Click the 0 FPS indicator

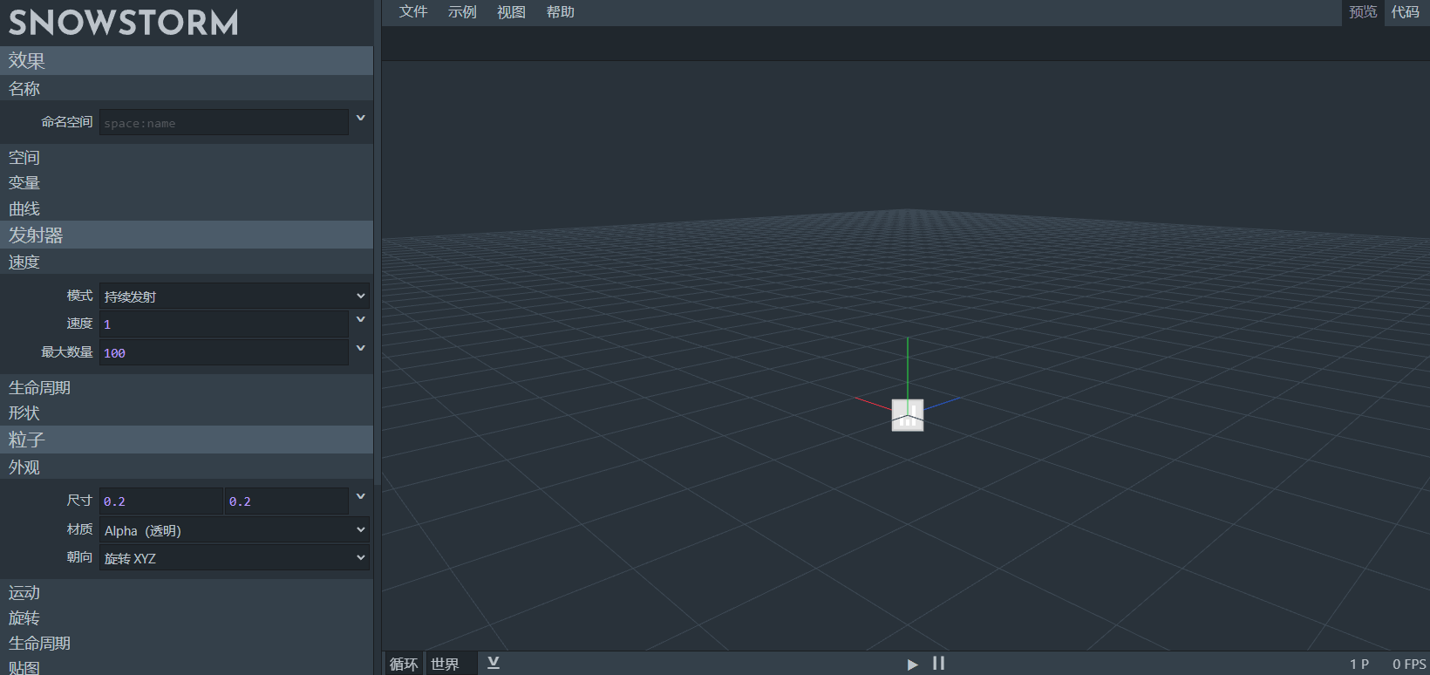pos(1409,665)
